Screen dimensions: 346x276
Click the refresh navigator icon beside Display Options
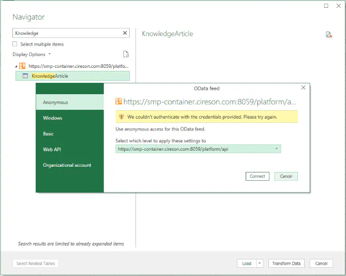(126, 54)
